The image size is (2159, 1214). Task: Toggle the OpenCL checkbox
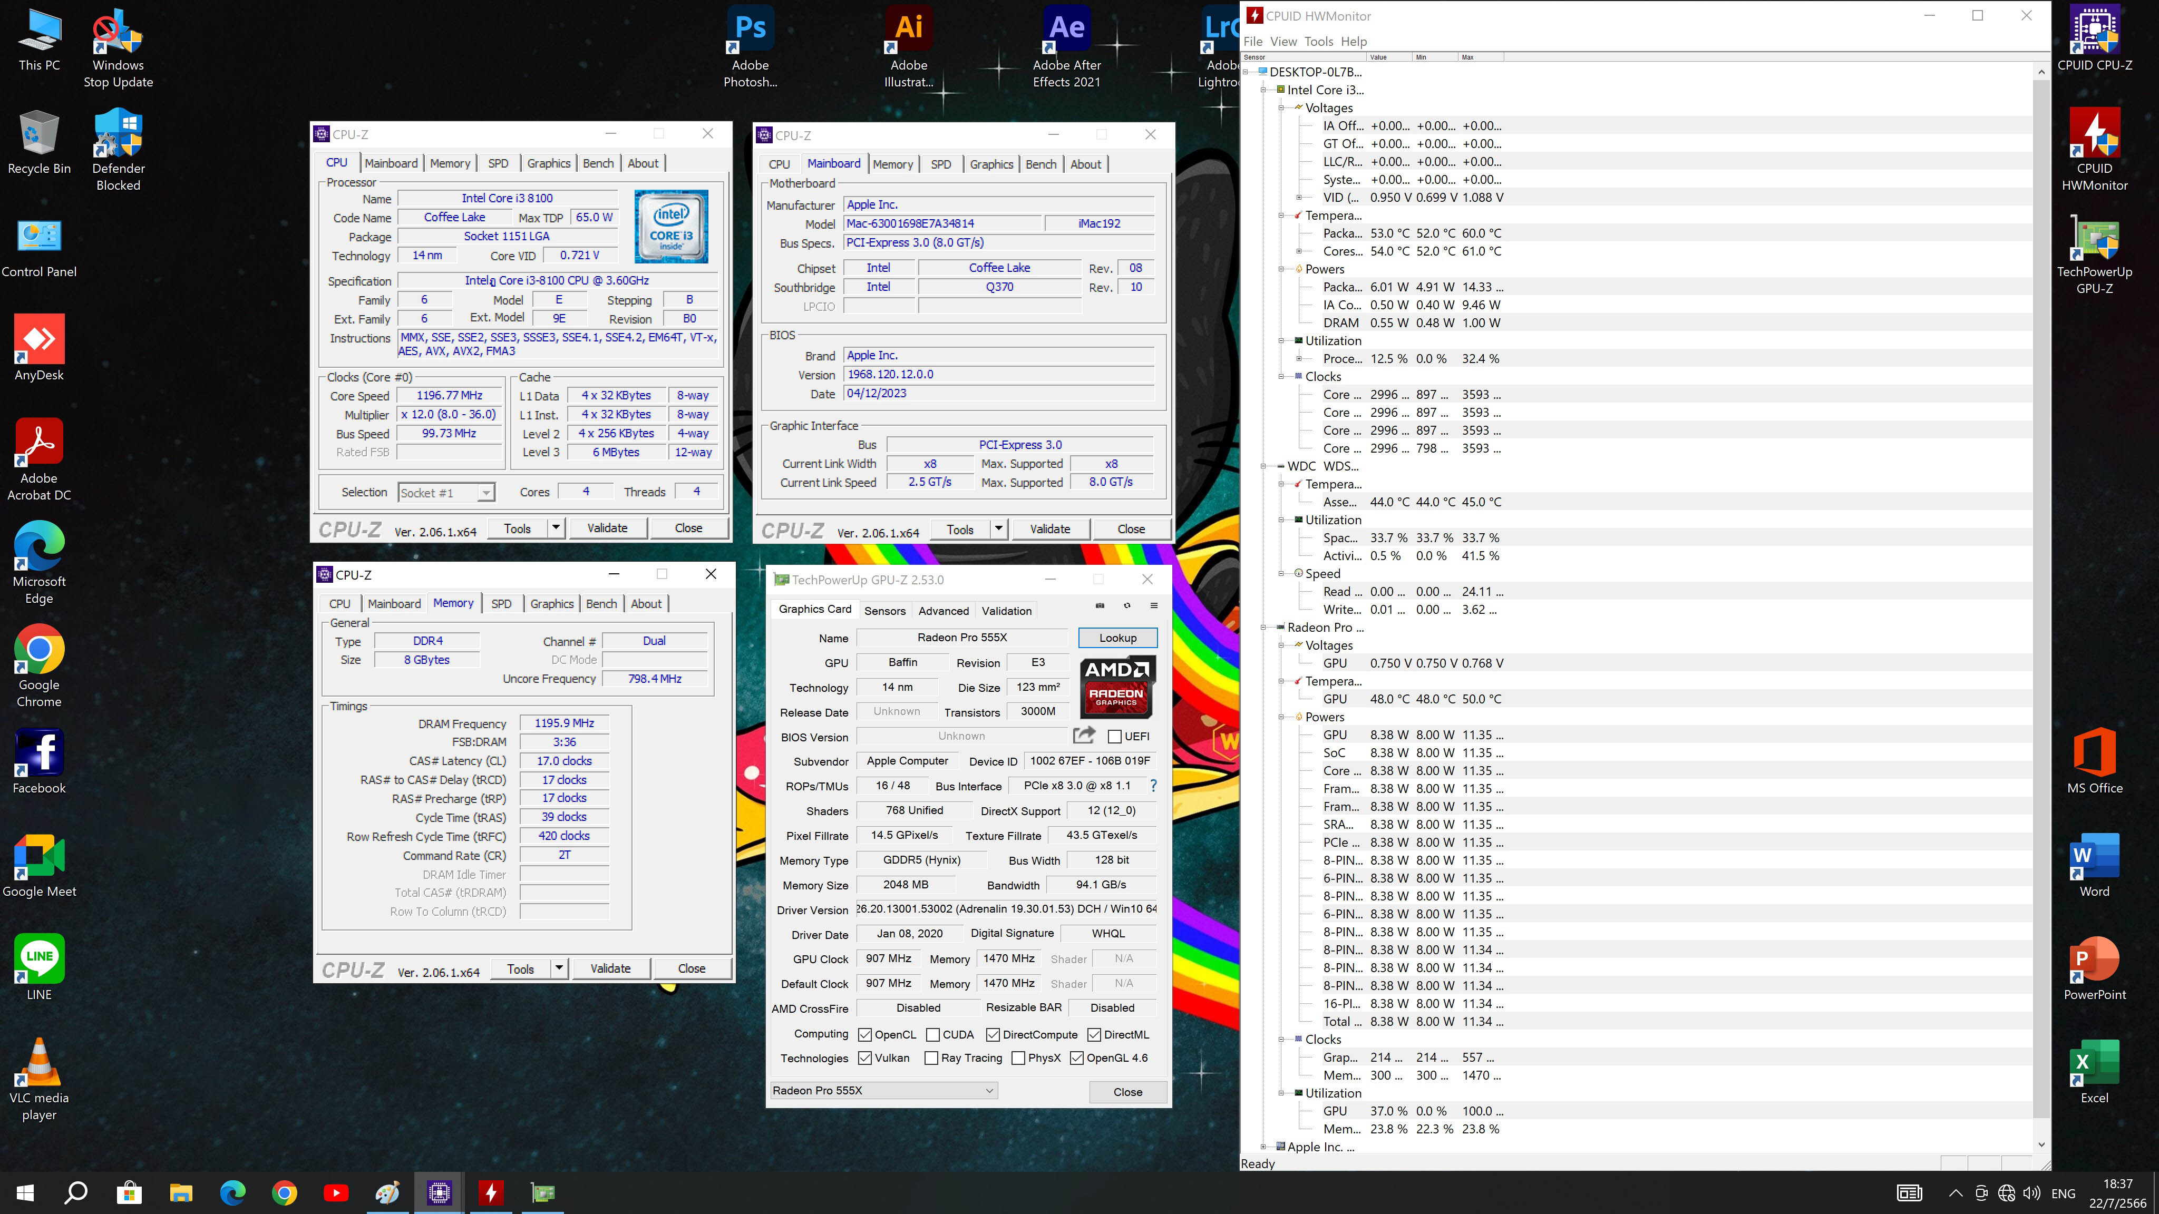(865, 1035)
